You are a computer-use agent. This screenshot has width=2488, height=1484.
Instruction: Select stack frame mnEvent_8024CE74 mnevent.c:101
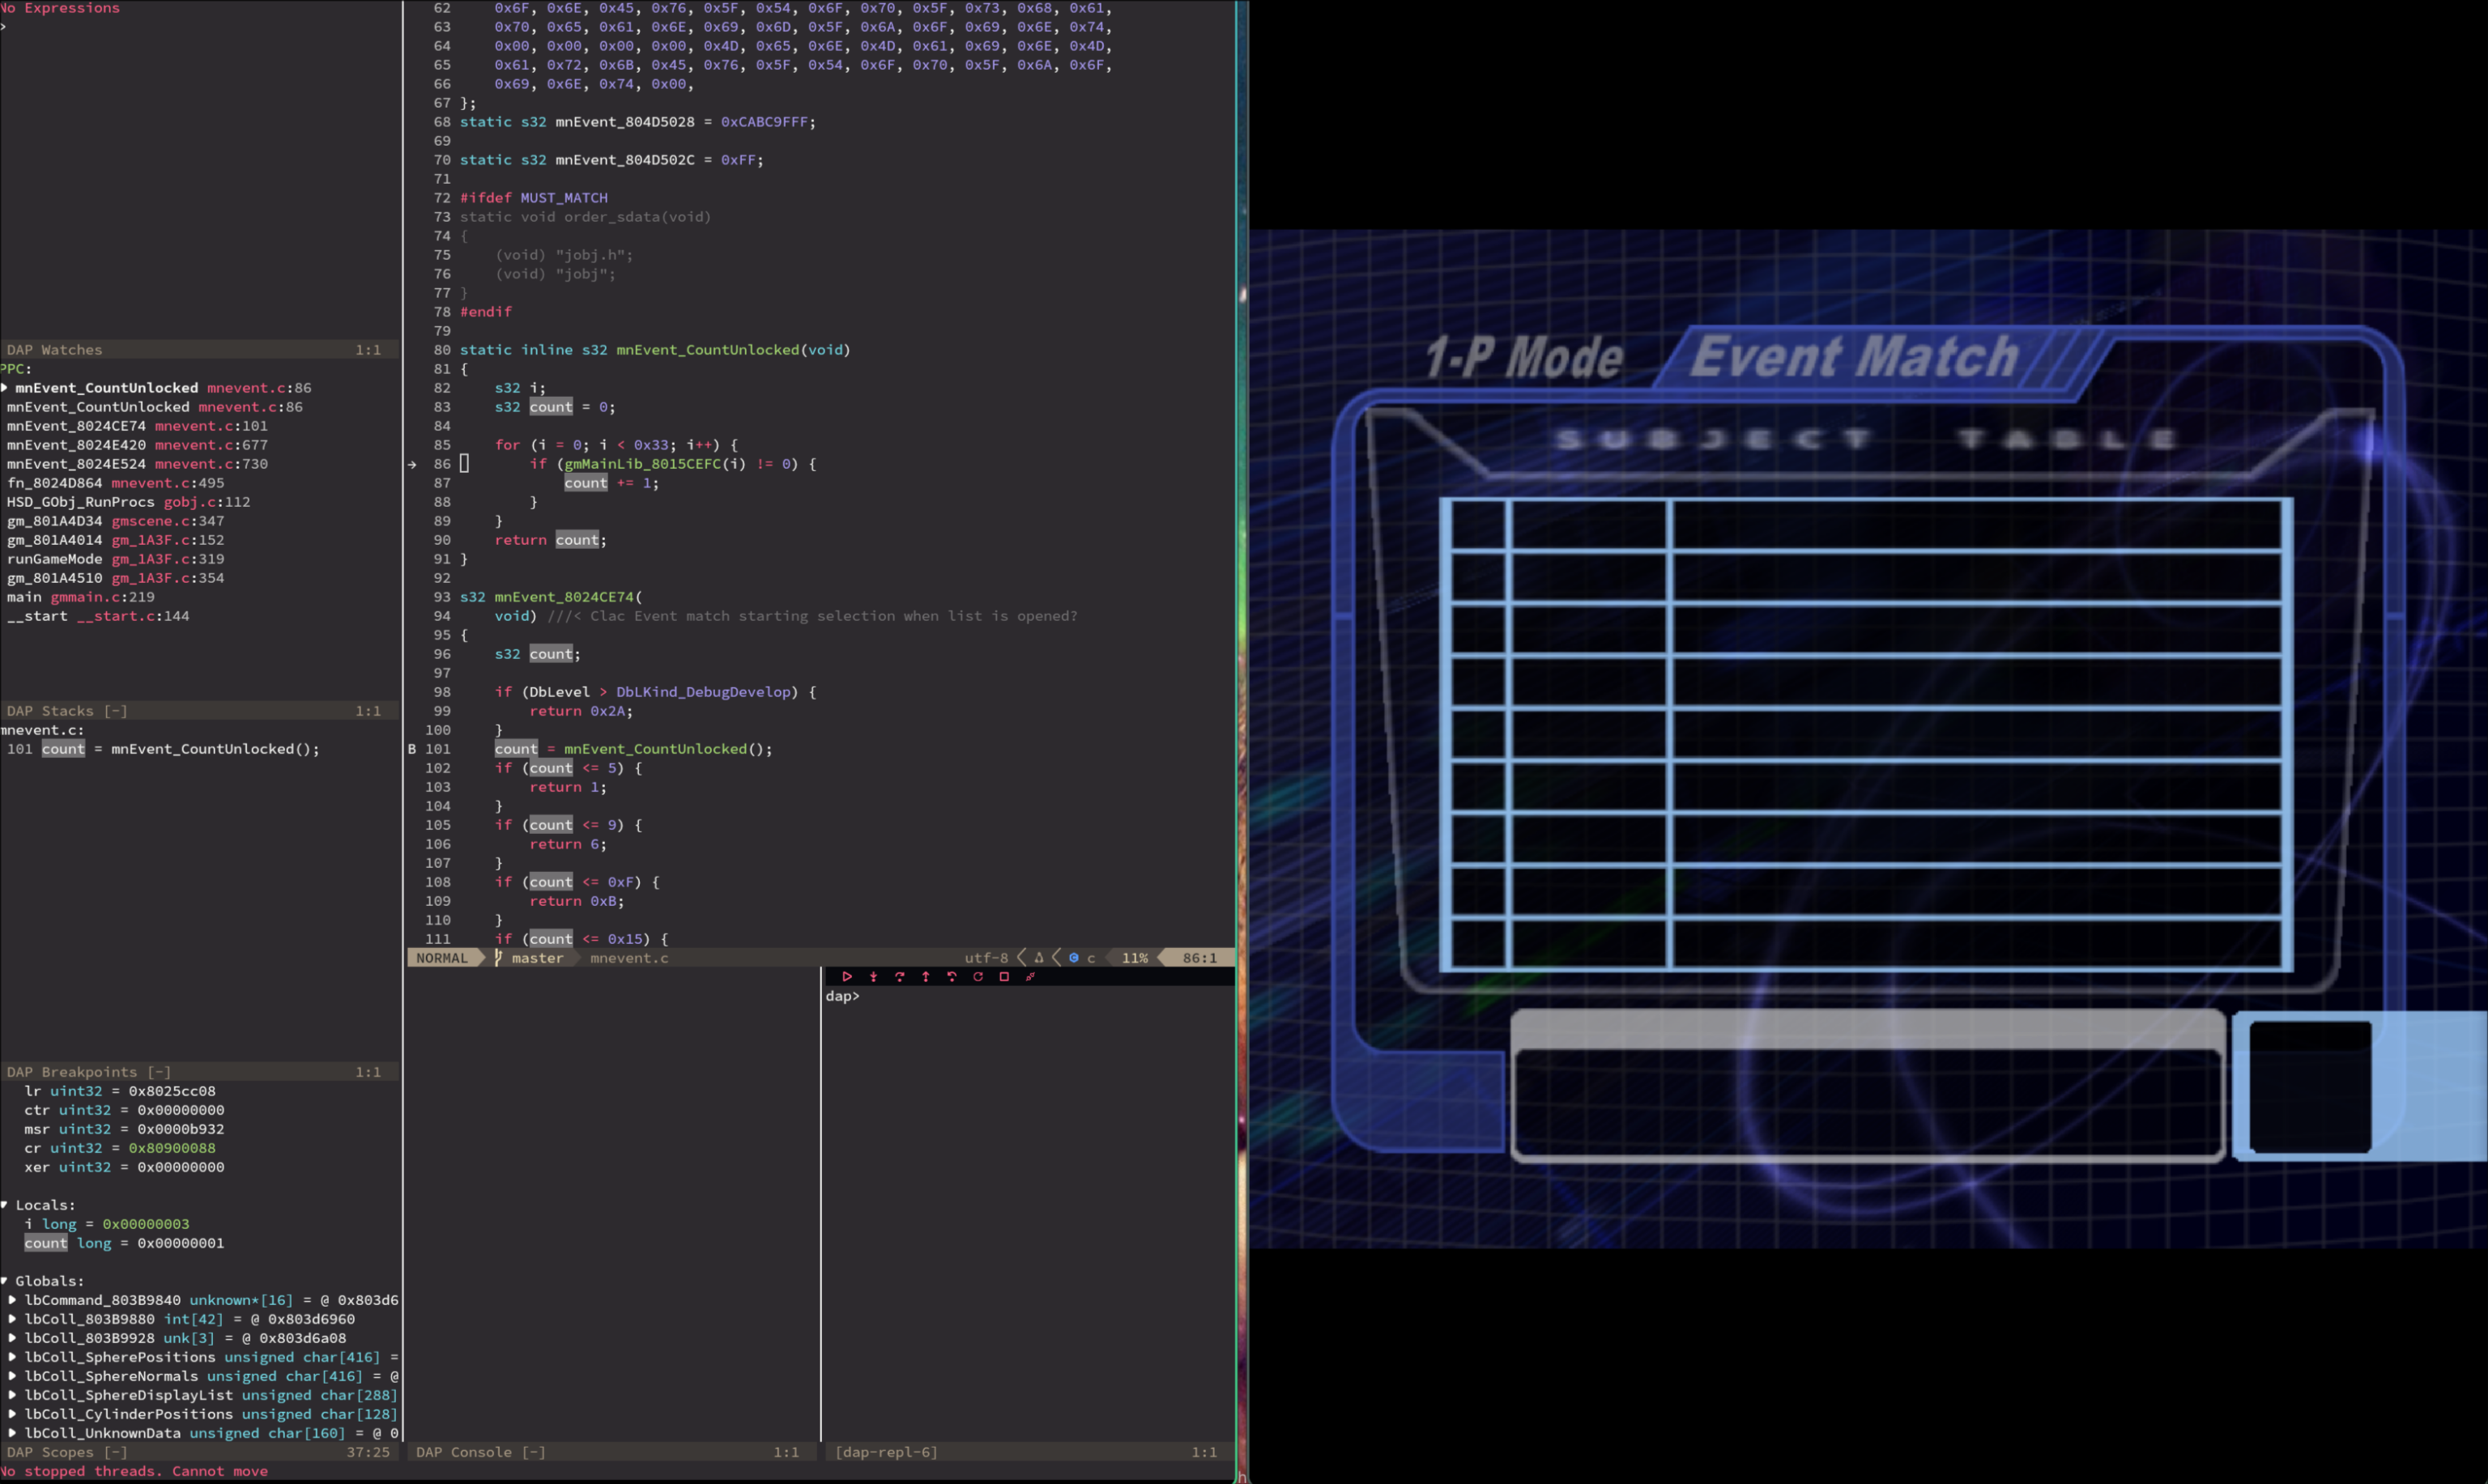coord(137,426)
